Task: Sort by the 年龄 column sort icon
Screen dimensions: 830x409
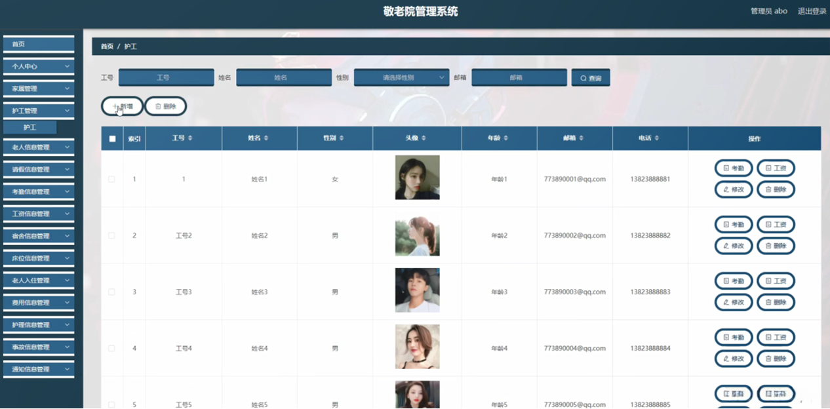Action: [x=505, y=138]
